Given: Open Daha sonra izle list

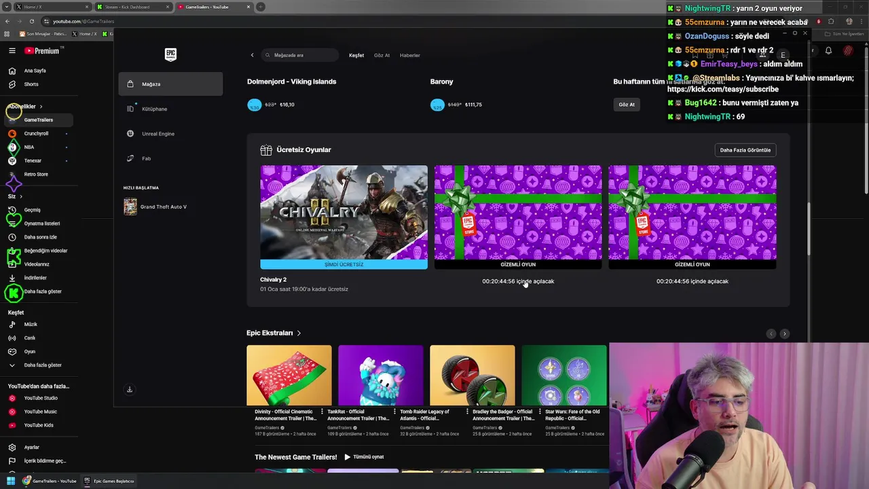Looking at the screenshot, I should pyautogui.click(x=41, y=237).
